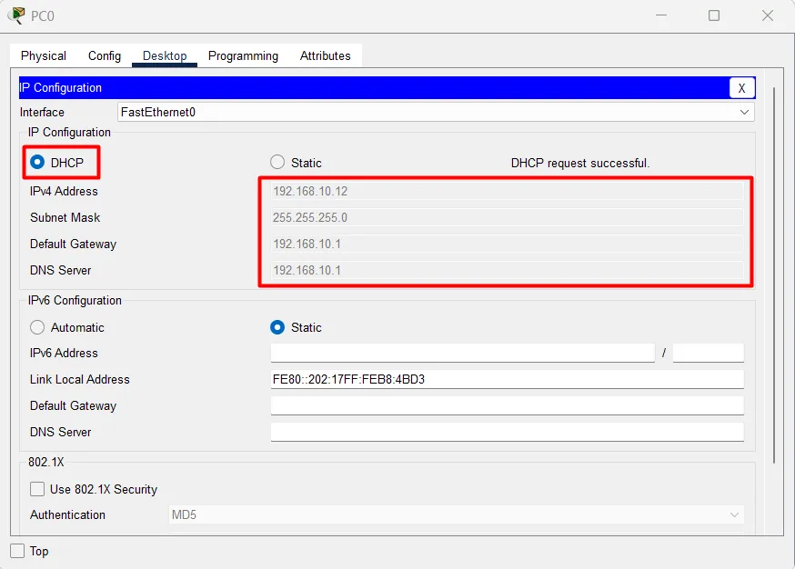Switch to the Physical tab

click(x=42, y=55)
